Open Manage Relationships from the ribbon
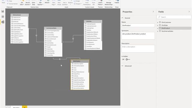This screenshot has height=108, width=192. 109,3
